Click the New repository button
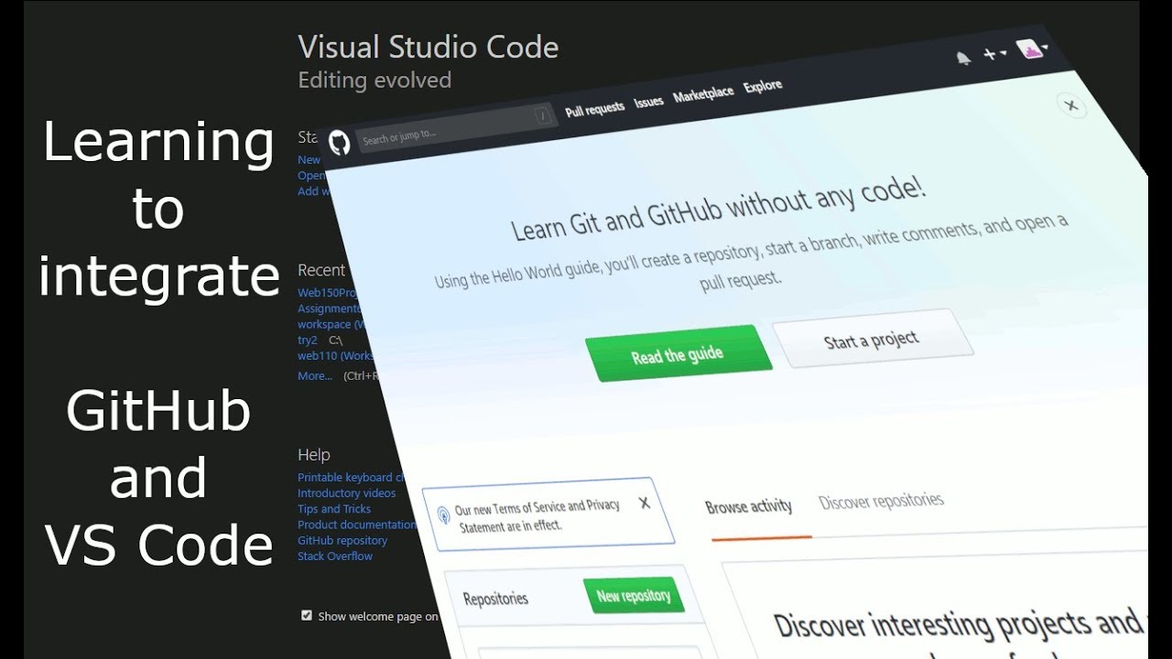The width and height of the screenshot is (1172, 659). [634, 596]
